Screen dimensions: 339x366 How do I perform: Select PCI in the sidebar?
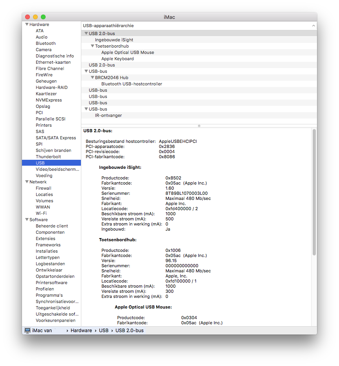click(39, 113)
